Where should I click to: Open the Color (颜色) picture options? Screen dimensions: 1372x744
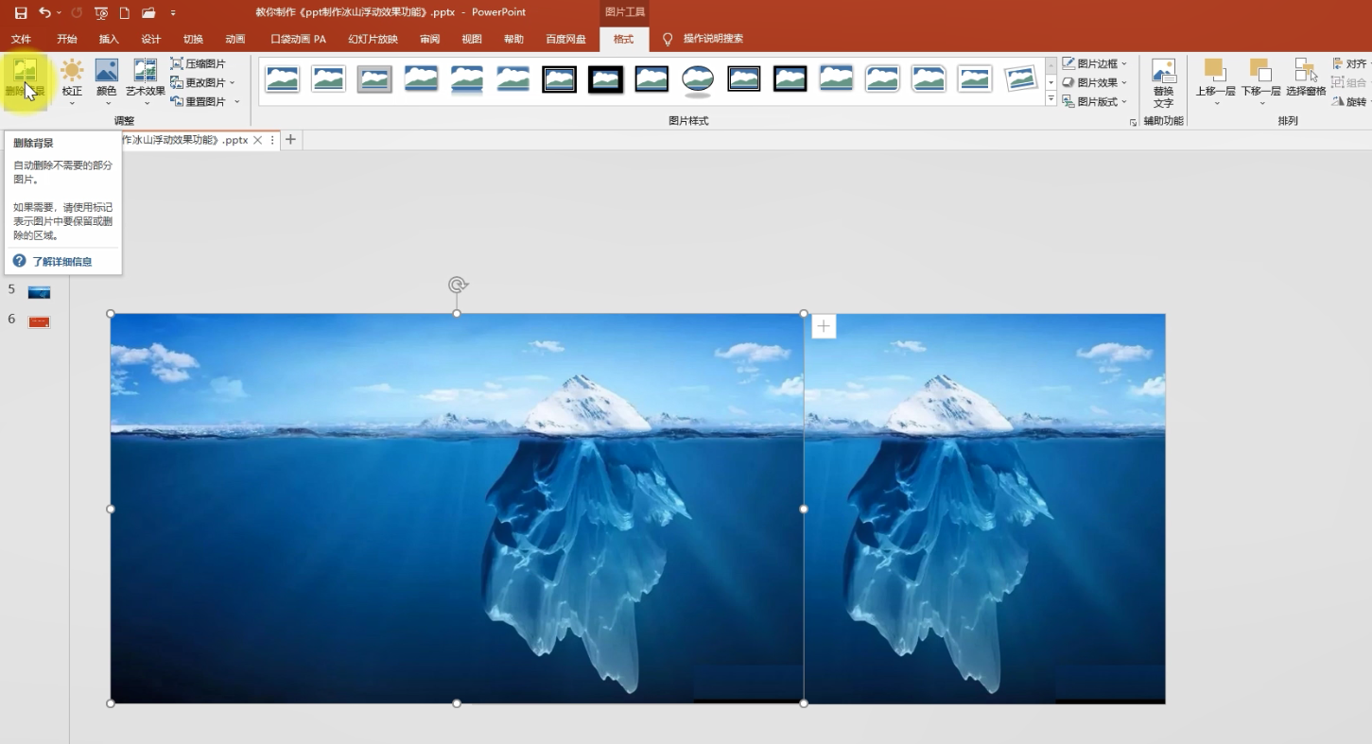point(107,80)
